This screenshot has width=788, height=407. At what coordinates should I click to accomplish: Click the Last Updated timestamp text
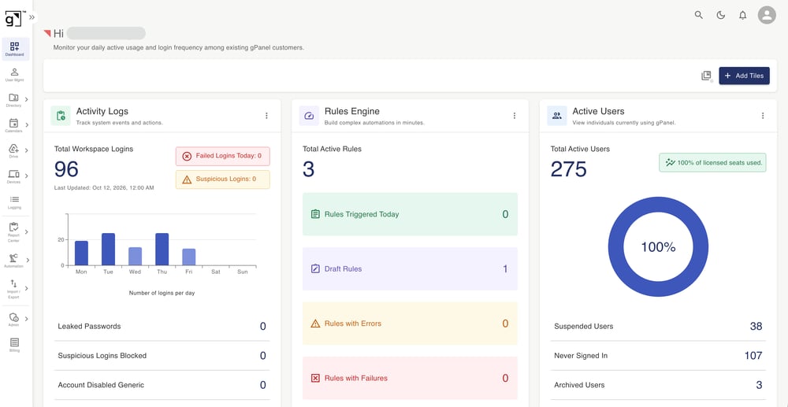[104, 188]
